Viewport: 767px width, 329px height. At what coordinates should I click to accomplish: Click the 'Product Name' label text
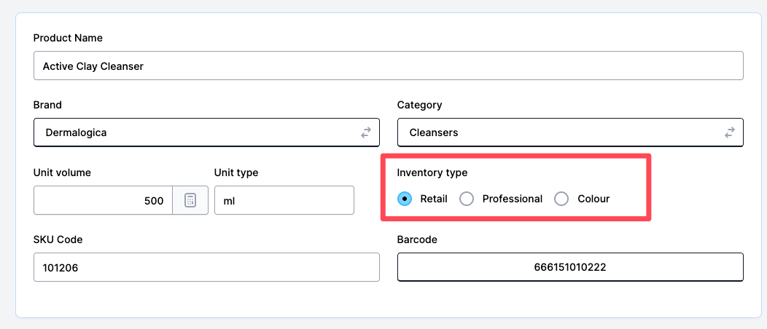68,38
